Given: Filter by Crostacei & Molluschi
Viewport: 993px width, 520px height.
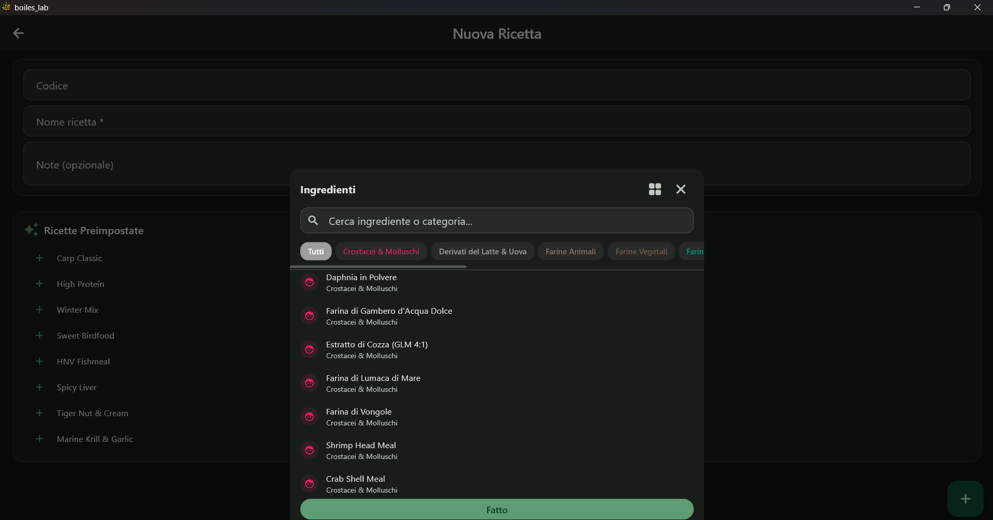Looking at the screenshot, I should (x=381, y=251).
